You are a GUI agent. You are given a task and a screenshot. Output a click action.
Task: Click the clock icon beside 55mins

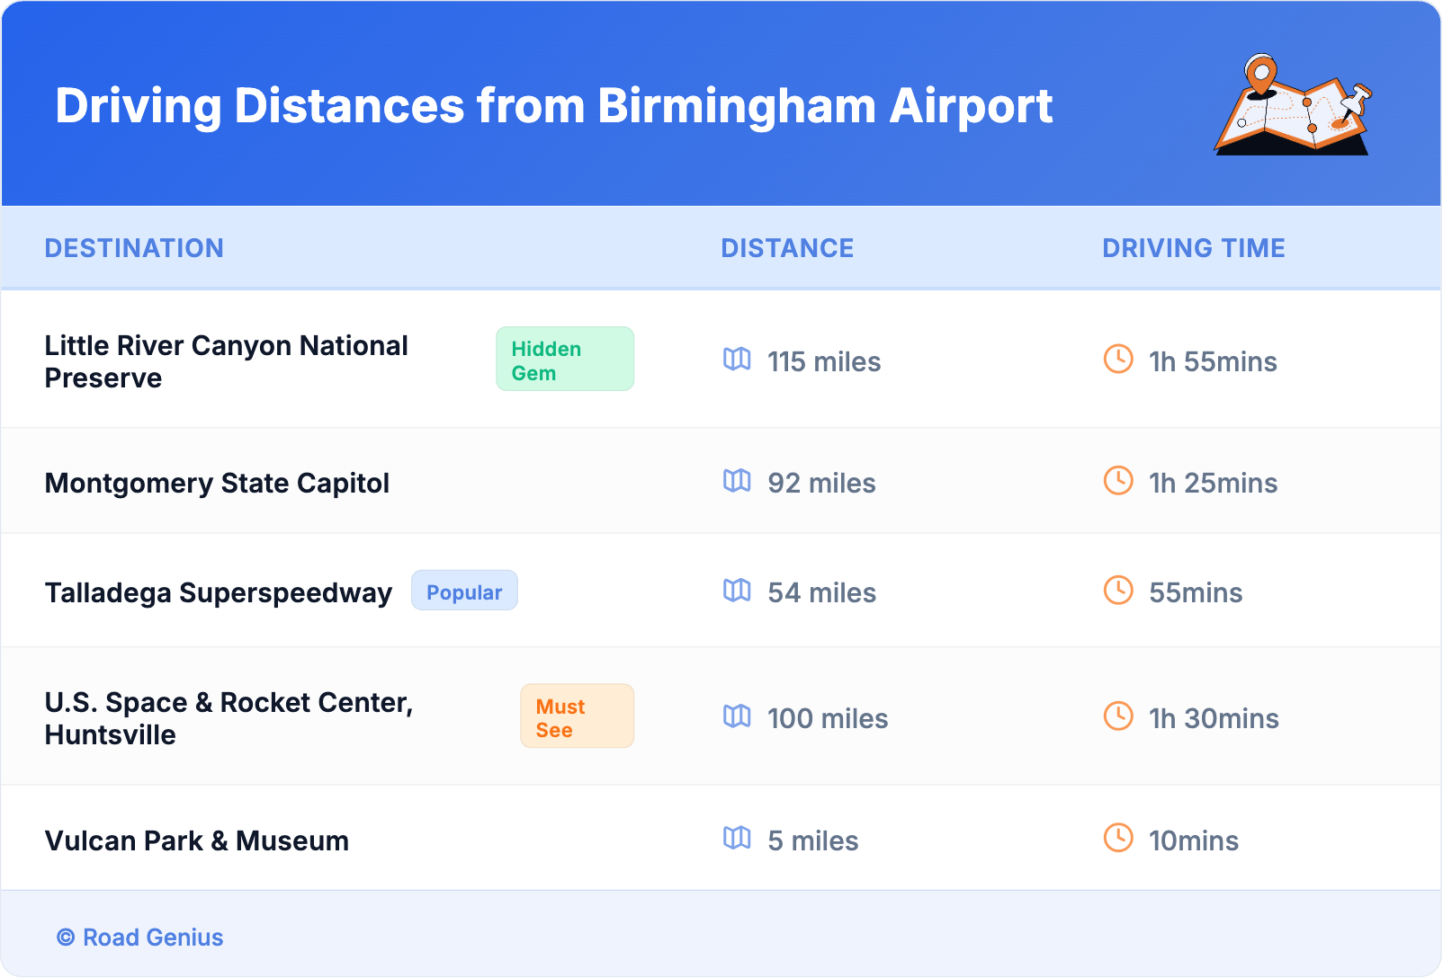coord(1118,591)
